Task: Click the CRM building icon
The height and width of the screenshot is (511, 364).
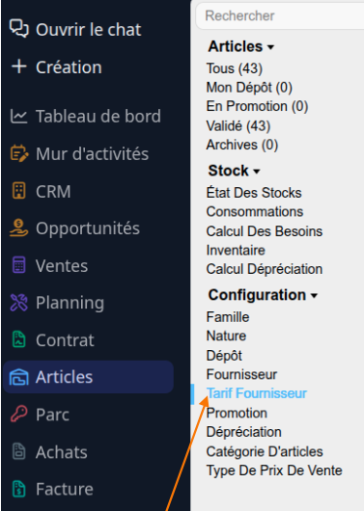Action: [x=18, y=191]
